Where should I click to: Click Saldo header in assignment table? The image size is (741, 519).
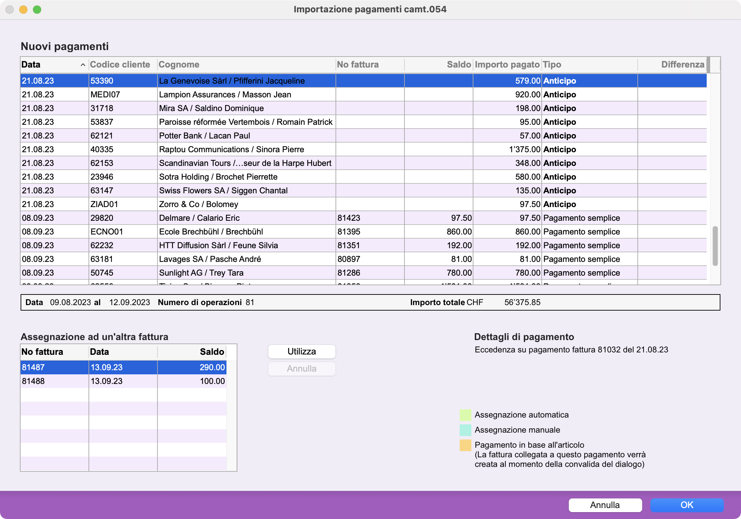pyautogui.click(x=191, y=352)
